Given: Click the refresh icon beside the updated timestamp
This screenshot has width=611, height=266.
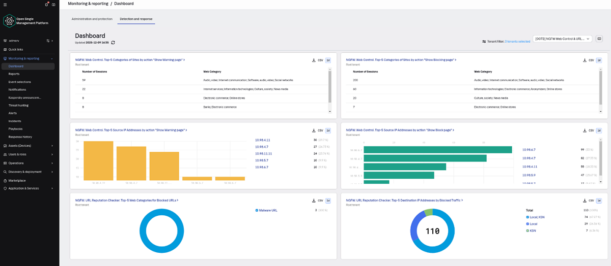Looking at the screenshot, I should [113, 43].
